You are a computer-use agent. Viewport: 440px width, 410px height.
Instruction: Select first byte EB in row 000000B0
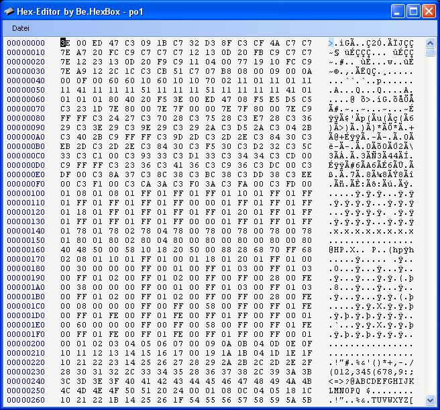(65, 146)
